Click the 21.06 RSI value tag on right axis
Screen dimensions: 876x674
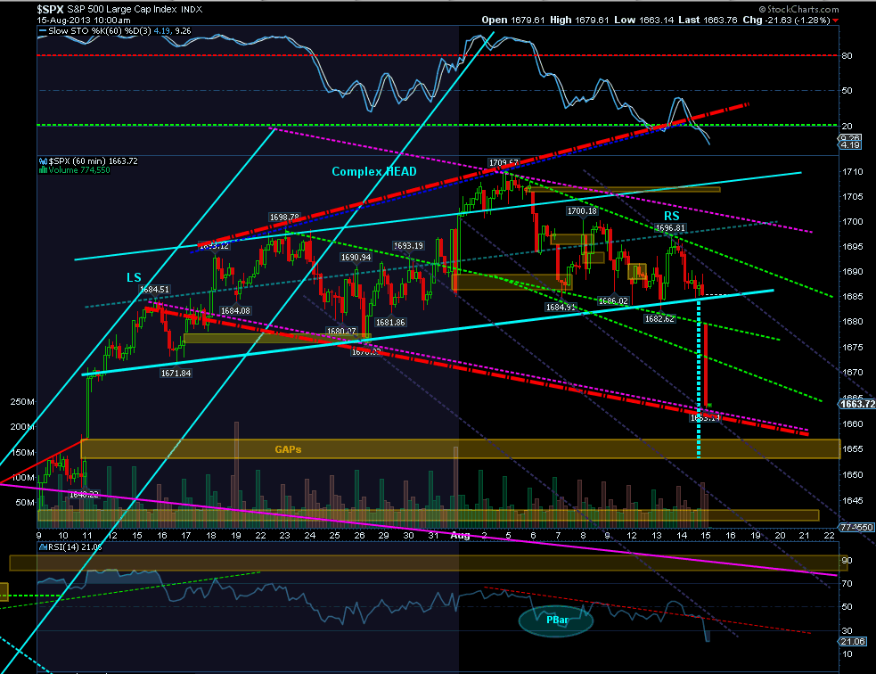pyautogui.click(x=853, y=642)
